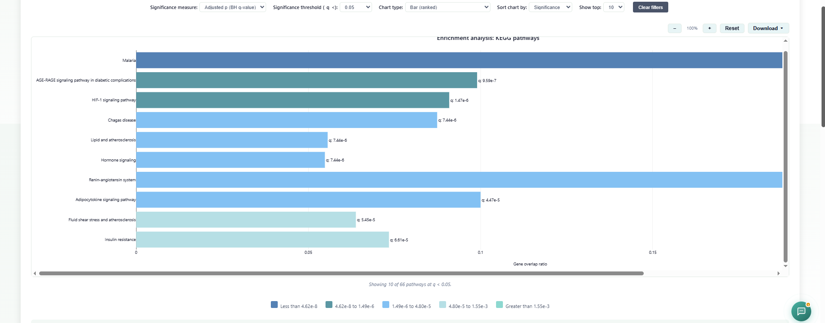Select the Hormone signaling bar
This screenshot has width=825, height=323.
[x=231, y=160]
